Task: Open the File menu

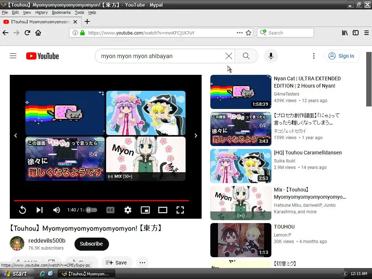Action: coord(5,12)
